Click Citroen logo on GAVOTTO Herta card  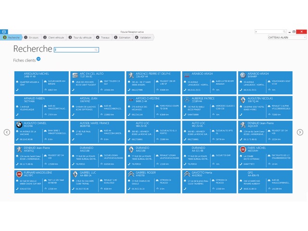(x=187, y=174)
